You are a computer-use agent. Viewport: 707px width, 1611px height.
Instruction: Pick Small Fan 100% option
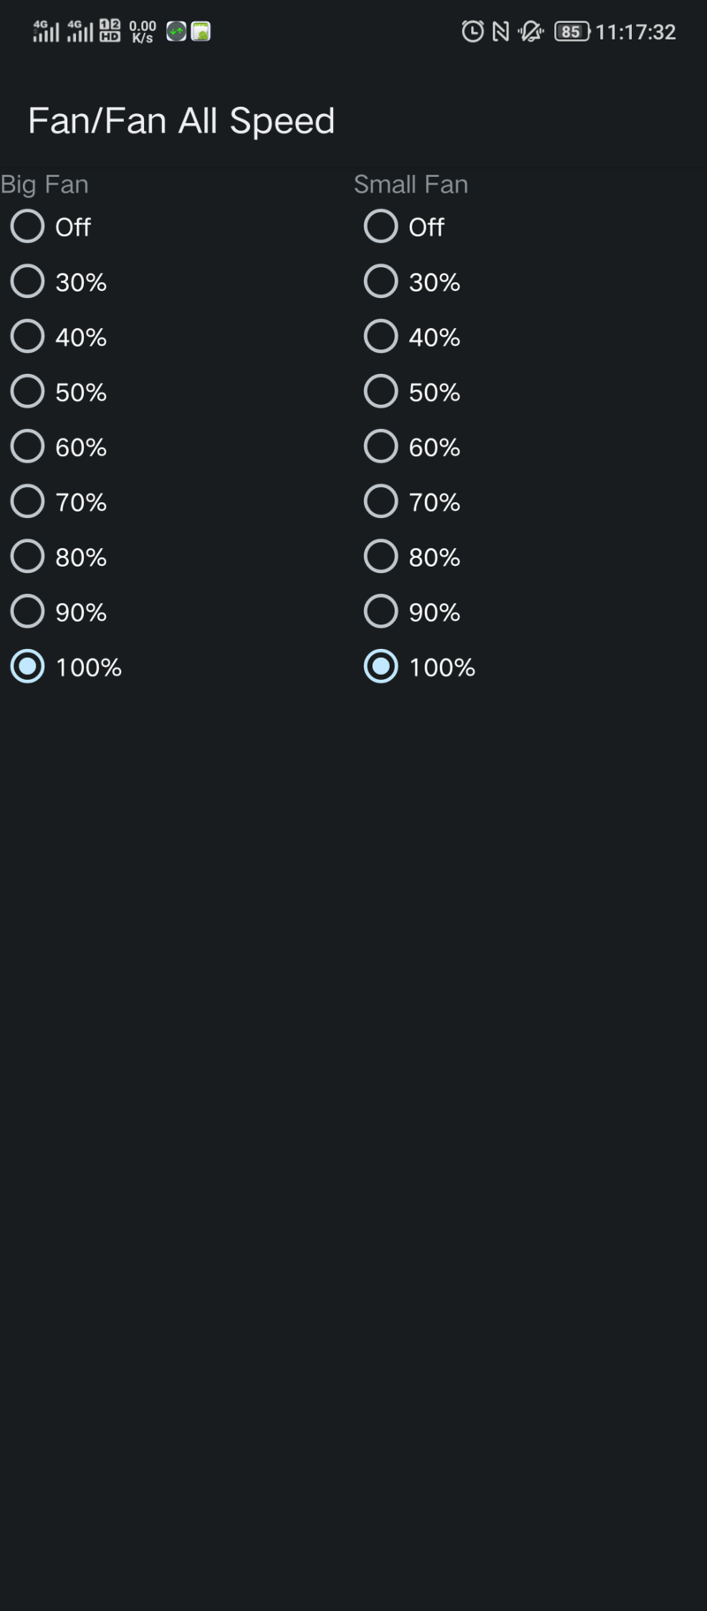tap(381, 667)
